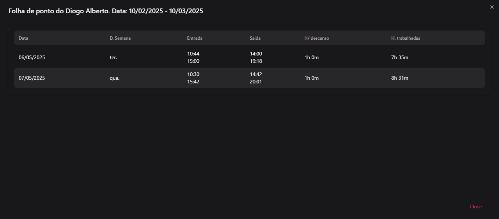Click the 10:44 entry time
This screenshot has height=219, width=499.
[193, 54]
